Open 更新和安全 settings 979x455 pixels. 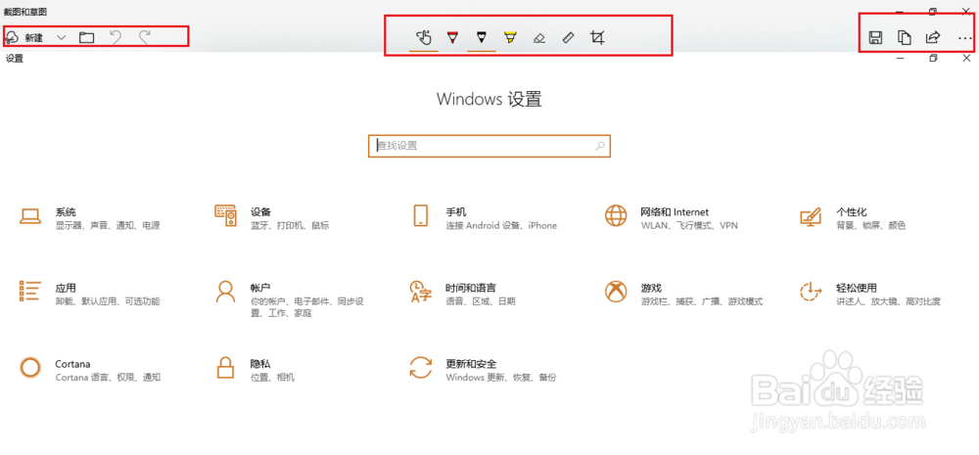(482, 370)
